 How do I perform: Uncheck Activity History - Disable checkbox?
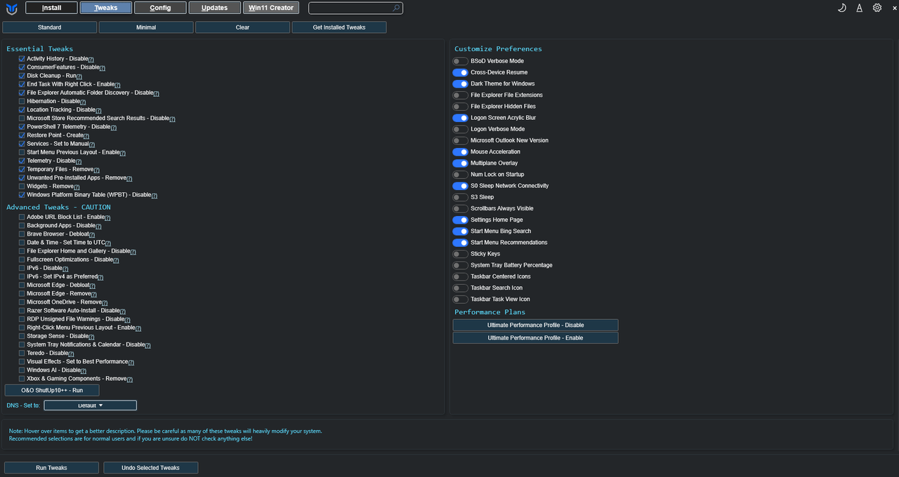(x=22, y=59)
